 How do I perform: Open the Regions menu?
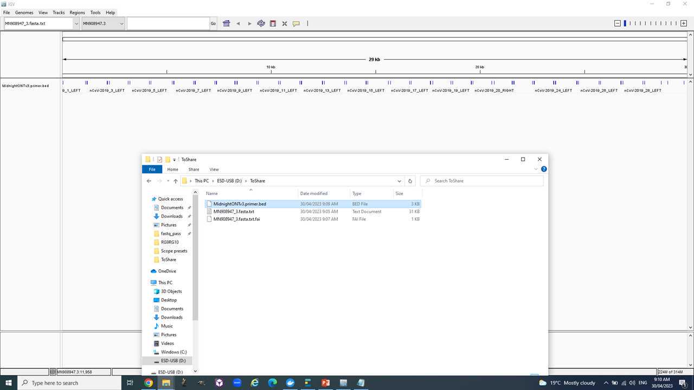coord(77,12)
